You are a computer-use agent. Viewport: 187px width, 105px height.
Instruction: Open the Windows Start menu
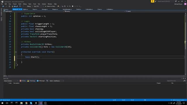(x=2, y=103)
